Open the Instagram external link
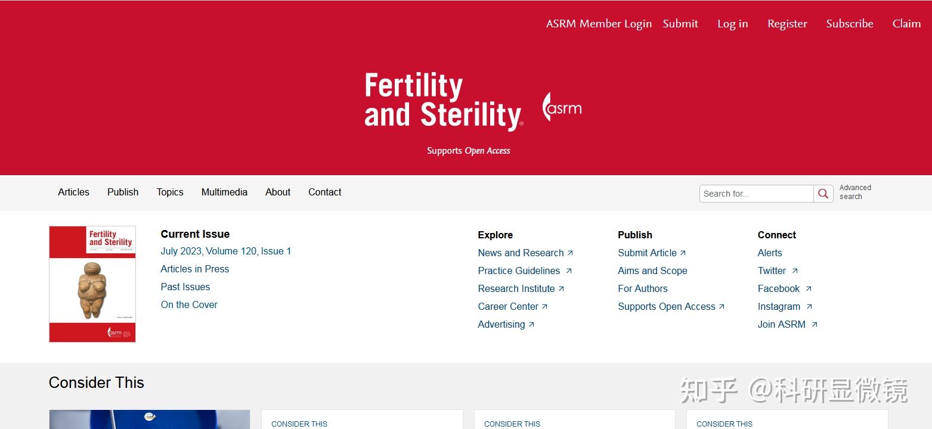 pyautogui.click(x=785, y=306)
